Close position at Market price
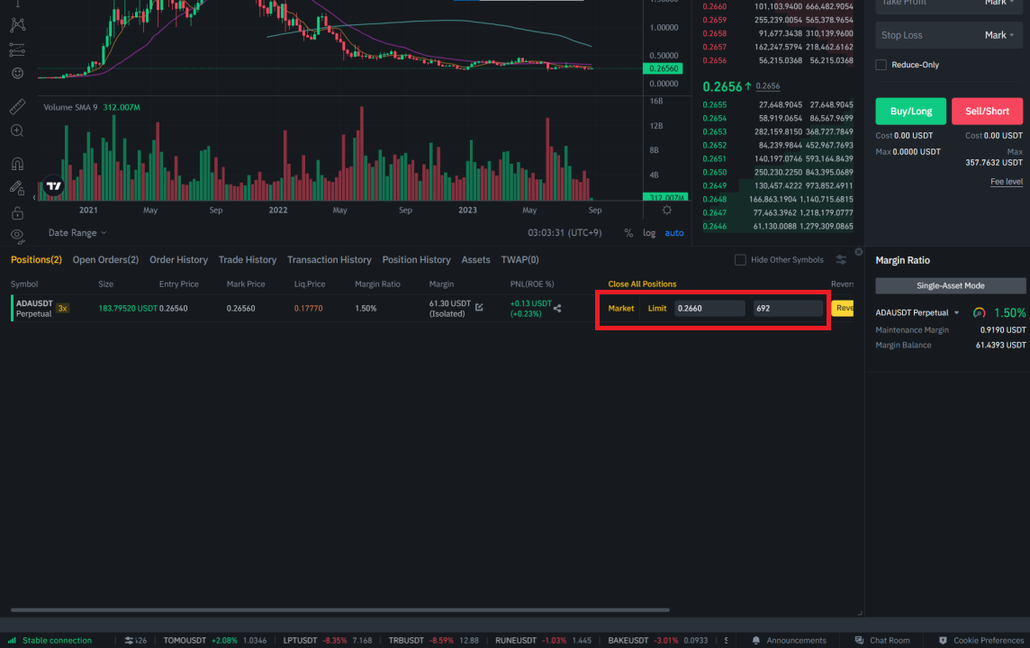Screen dimensions: 1030x648 620,308
